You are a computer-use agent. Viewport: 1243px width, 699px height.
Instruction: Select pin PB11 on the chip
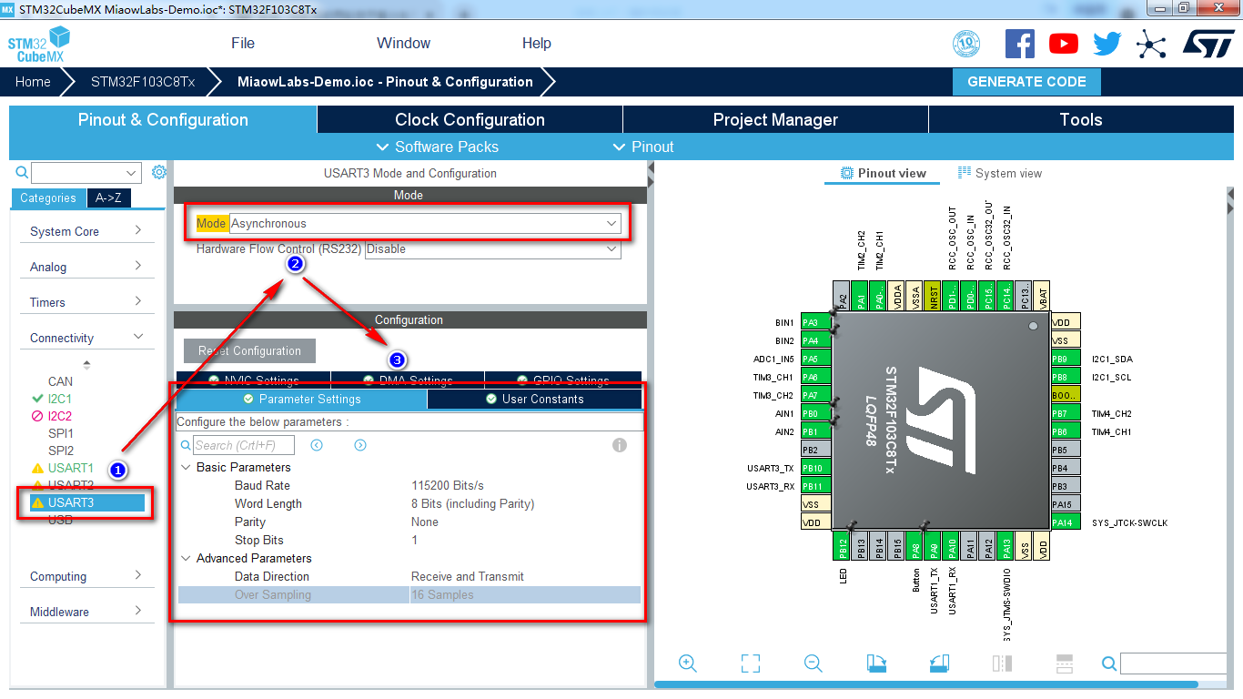816,486
